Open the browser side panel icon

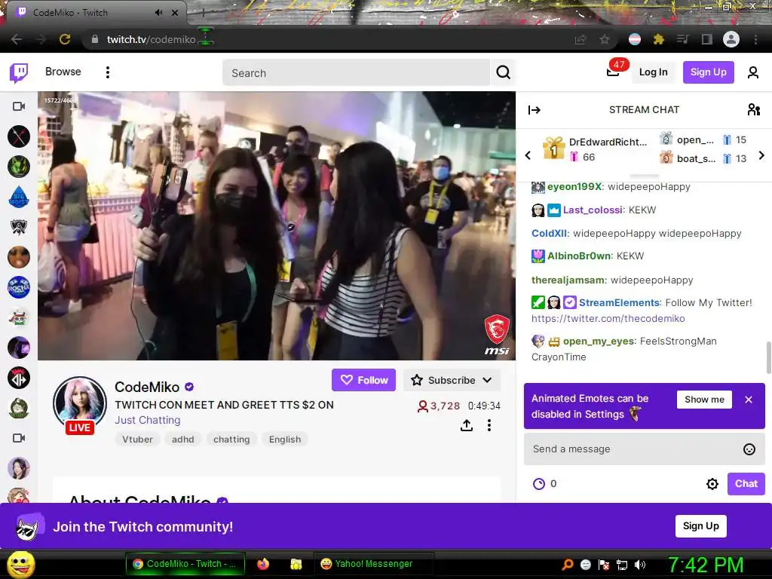[x=707, y=39]
